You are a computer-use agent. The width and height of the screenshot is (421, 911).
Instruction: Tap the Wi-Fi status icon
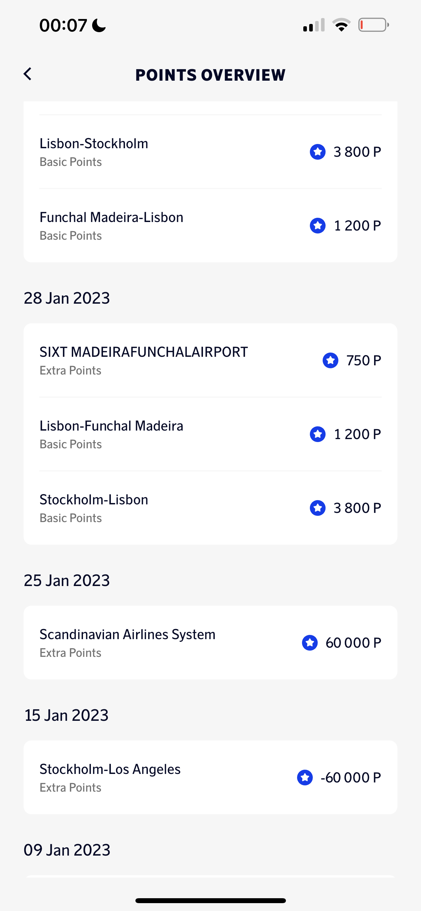tap(341, 25)
